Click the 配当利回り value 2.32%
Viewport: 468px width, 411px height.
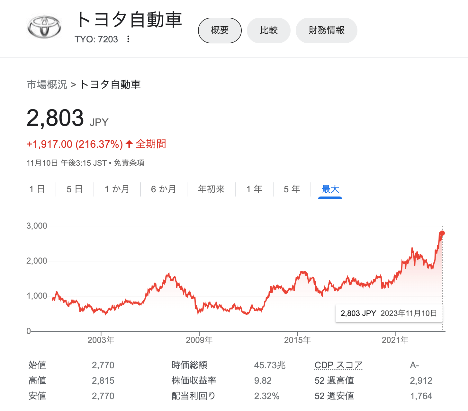267,396
